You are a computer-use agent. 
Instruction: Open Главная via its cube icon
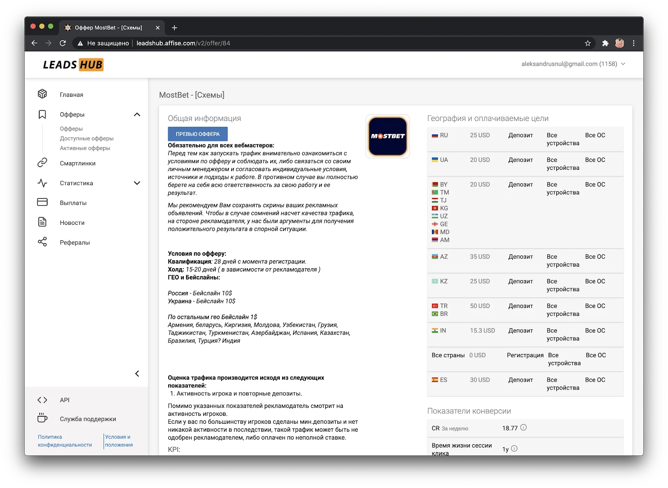tap(42, 94)
